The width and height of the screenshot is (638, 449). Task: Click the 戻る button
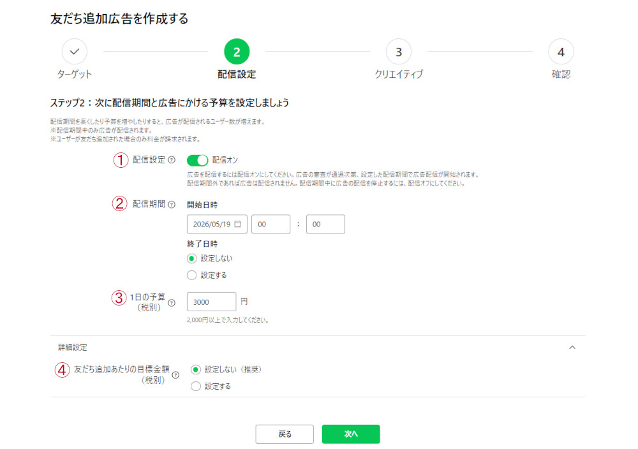coord(285,434)
